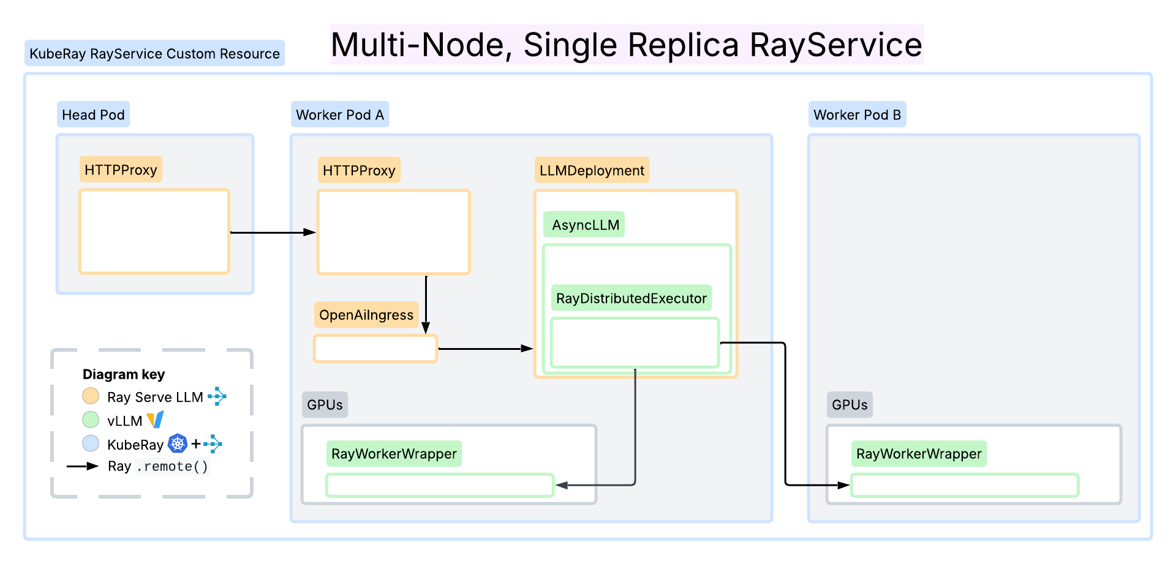This screenshot has width=1176, height=564.
Task: Click the Ray Serve LLM key text
Action: (x=155, y=397)
